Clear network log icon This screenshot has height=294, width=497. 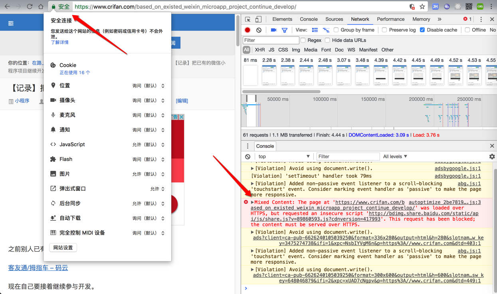click(259, 30)
